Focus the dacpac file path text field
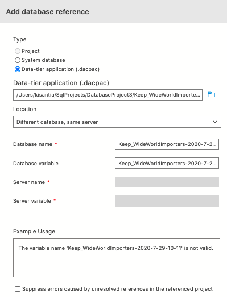Viewport: 227px width, 297px height. 108,95
